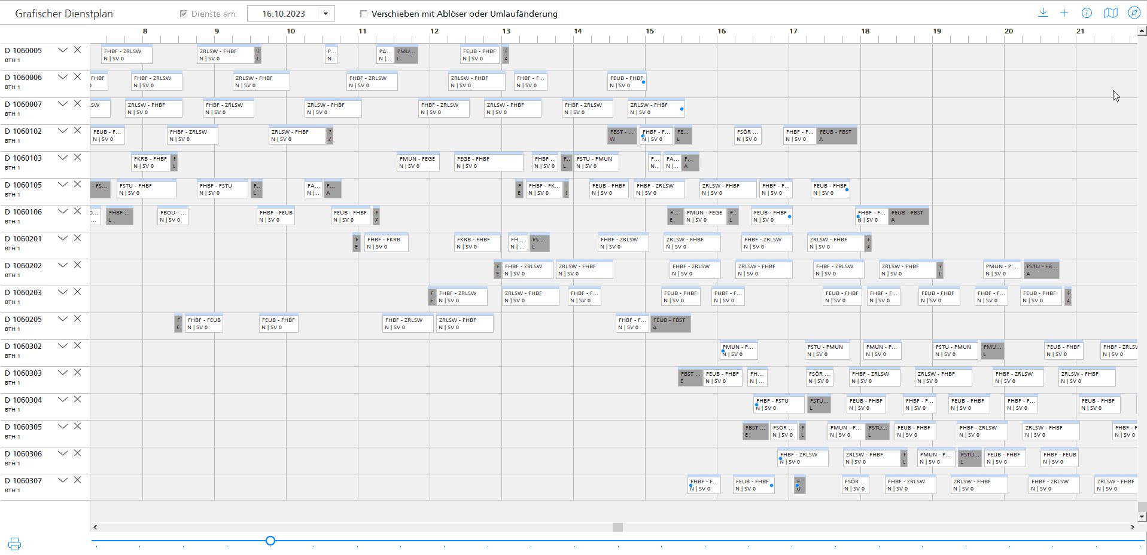Enable 'Verschieben mit Ablöser oder Umlaufänderung' checkbox
1147x555 pixels.
[x=363, y=14]
